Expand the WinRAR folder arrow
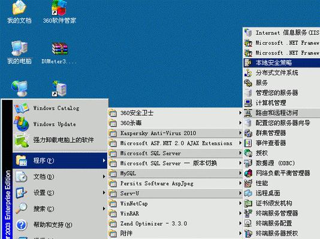Viewport: 320px width, 239px height. click(240, 213)
